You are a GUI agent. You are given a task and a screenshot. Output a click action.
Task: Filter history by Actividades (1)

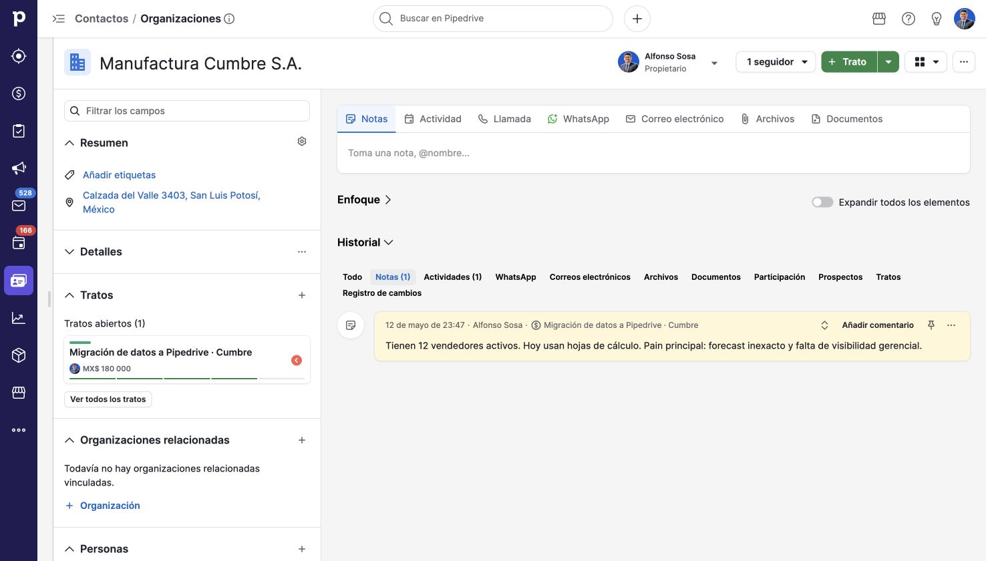(x=453, y=277)
